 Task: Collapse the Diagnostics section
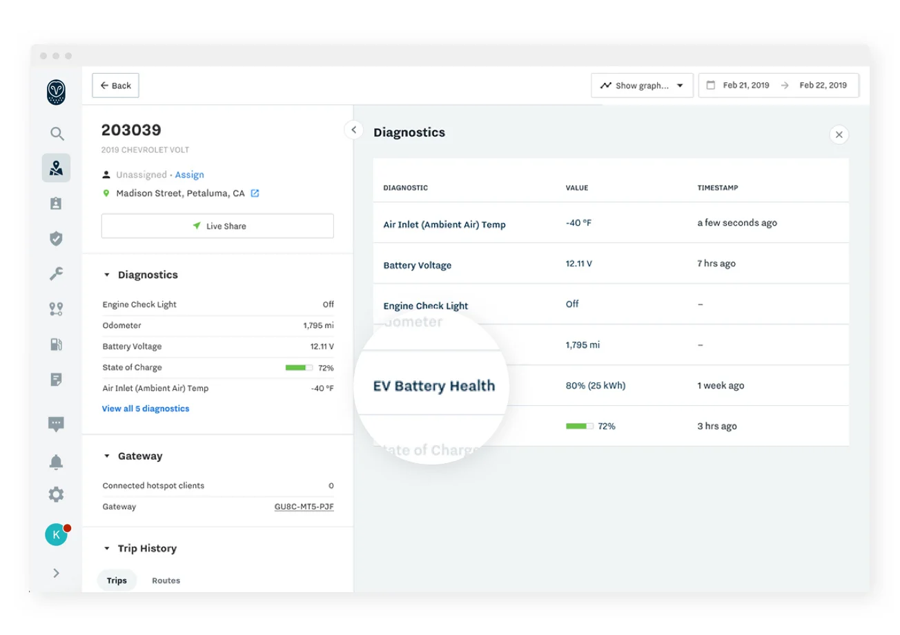click(x=107, y=275)
